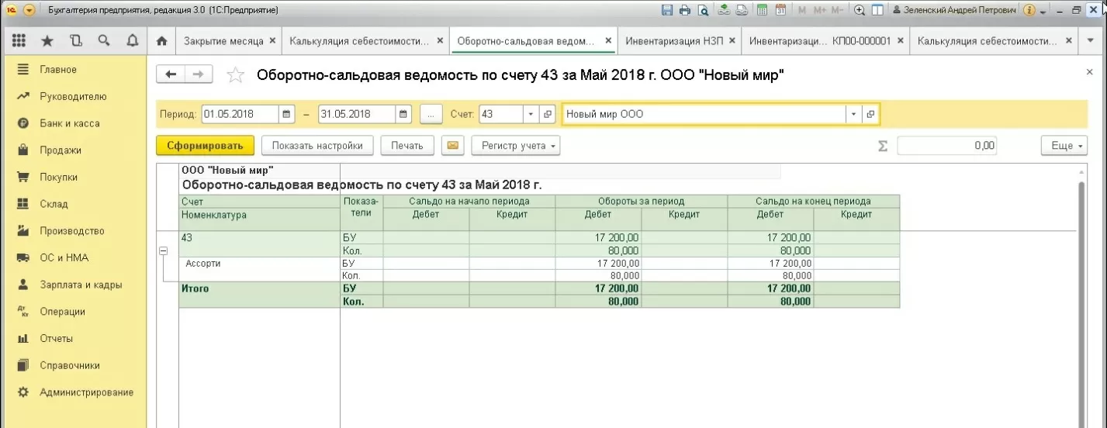1107x428 pixels.
Task: Open the 1C main menu dropdown
Action: pyautogui.click(x=29, y=10)
